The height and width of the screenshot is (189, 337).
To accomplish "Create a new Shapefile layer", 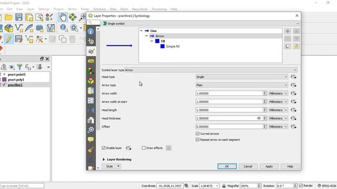I will tap(19, 28).
